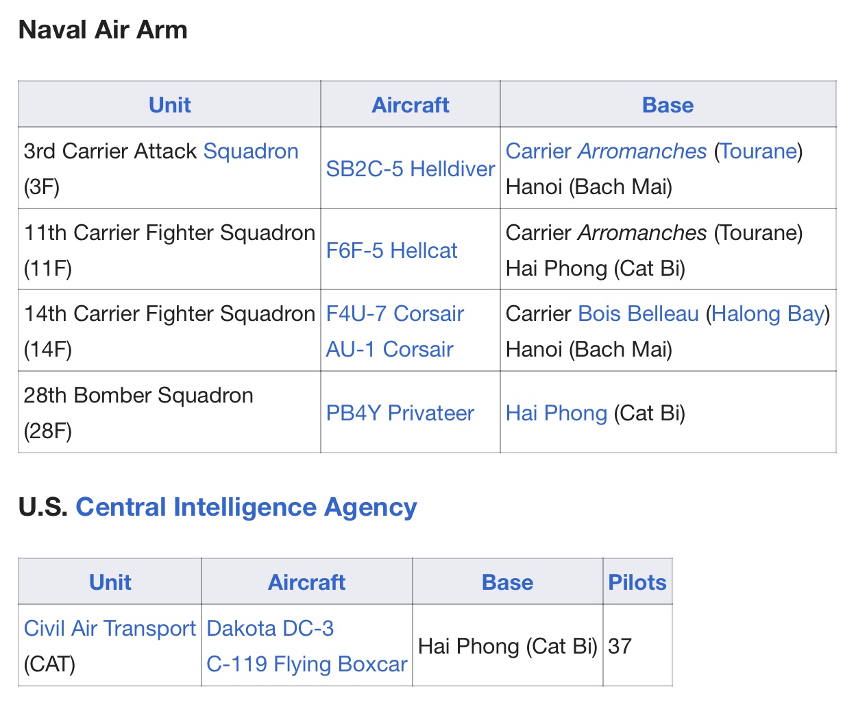The height and width of the screenshot is (705, 856).
Task: Follow the Carrier Arromanches link
Action: click(606, 151)
